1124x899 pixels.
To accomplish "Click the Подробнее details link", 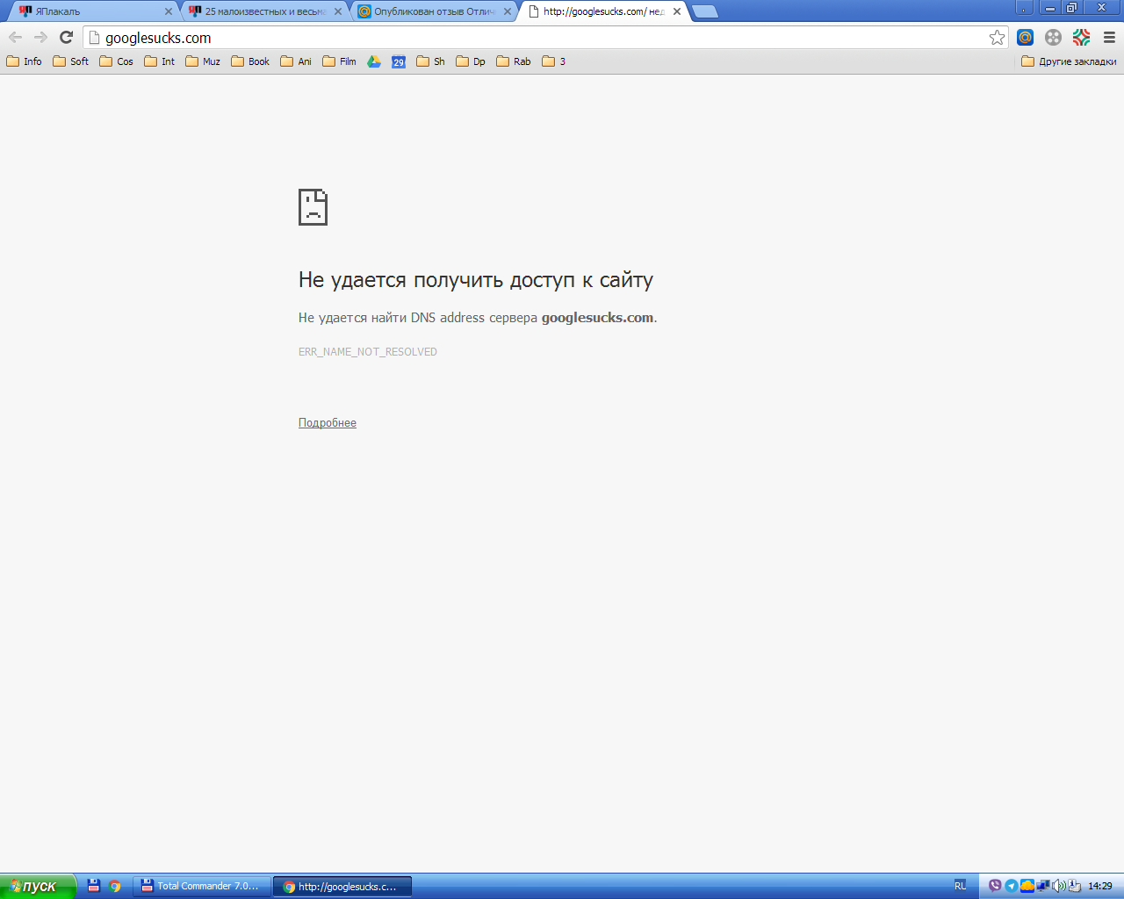I will [x=328, y=423].
